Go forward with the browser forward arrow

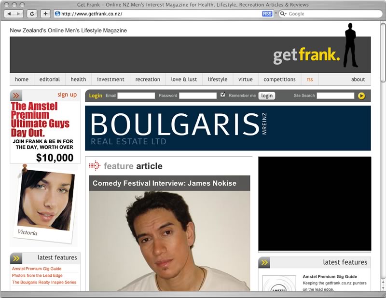point(18,14)
